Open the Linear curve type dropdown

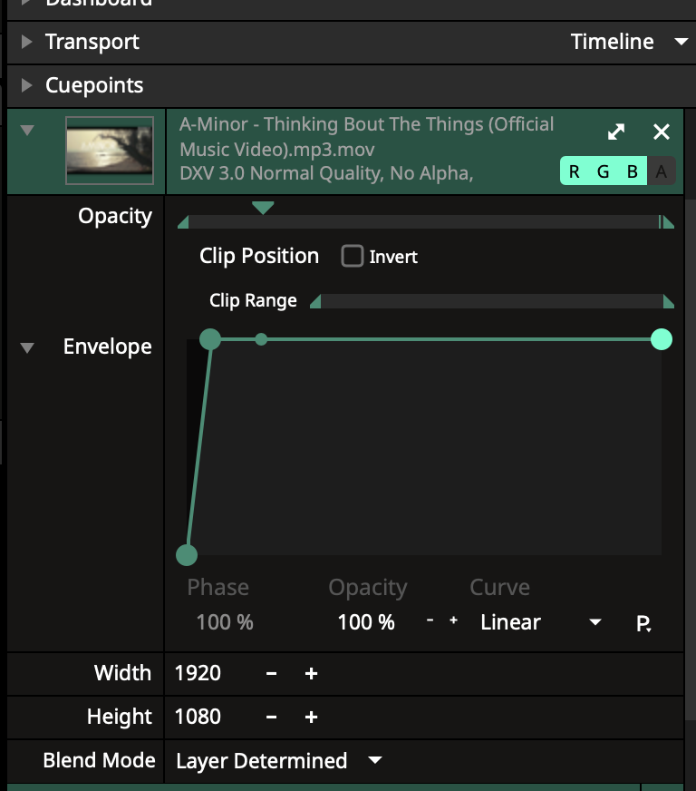click(594, 622)
